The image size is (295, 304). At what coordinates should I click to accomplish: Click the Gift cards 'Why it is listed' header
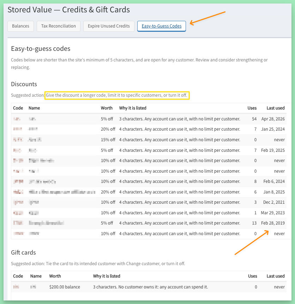107,276
